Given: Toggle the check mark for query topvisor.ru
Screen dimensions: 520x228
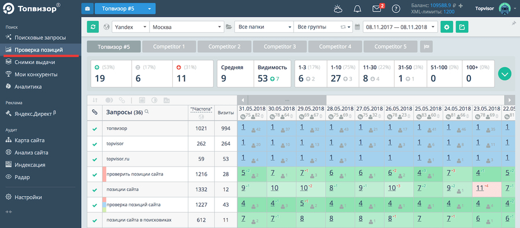Looking at the screenshot, I should pyautogui.click(x=95, y=159).
